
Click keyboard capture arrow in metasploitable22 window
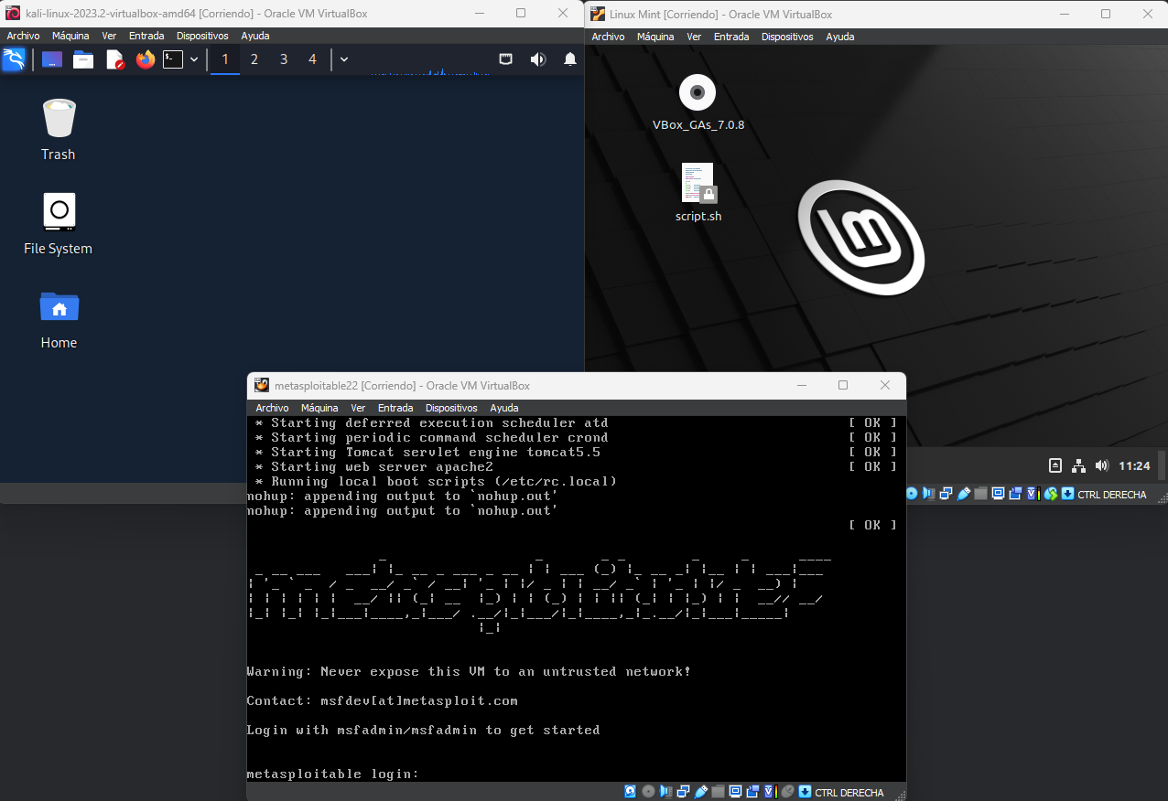[805, 792]
